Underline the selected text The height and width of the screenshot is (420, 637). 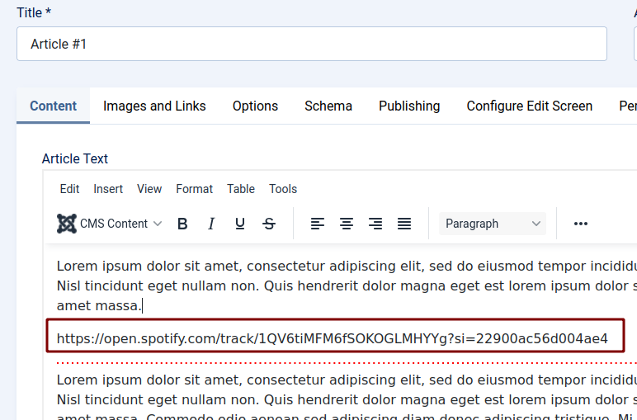(240, 224)
